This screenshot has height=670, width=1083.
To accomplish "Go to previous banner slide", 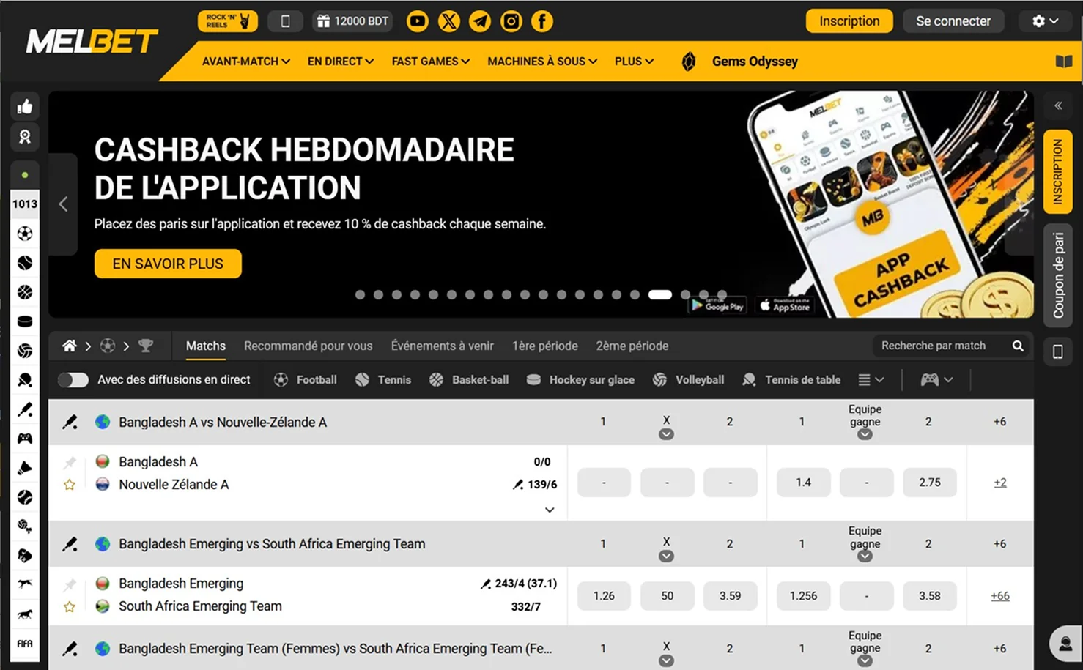I will pyautogui.click(x=63, y=204).
